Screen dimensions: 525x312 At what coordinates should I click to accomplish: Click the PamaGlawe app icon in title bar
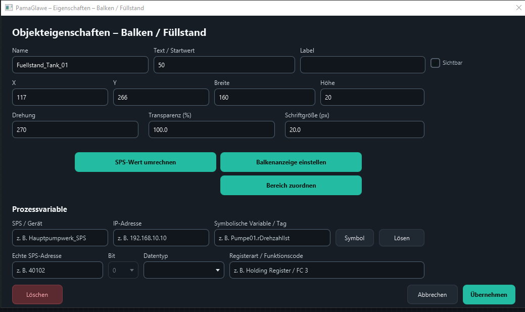(x=9, y=8)
